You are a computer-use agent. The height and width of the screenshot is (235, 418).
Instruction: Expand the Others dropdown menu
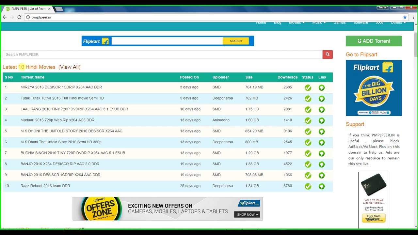click(398, 23)
